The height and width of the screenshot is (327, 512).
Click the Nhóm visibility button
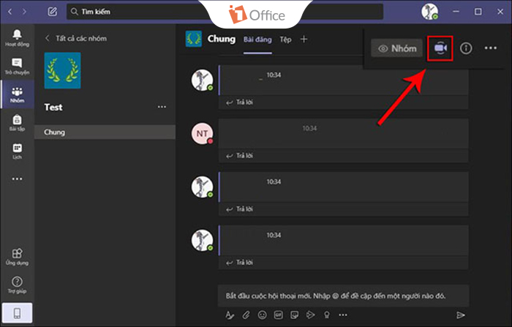396,48
